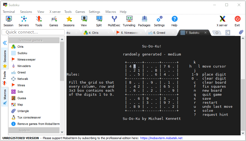Open the Packages toolbar icon
The width and height of the screenshot is (246, 141).
[x=144, y=21]
